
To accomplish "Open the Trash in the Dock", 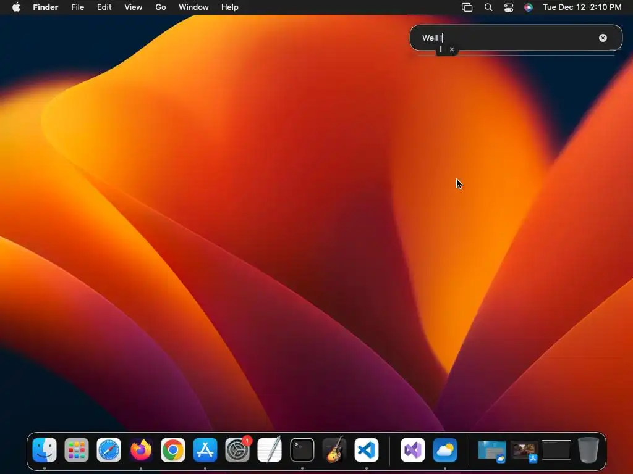I will (x=588, y=449).
